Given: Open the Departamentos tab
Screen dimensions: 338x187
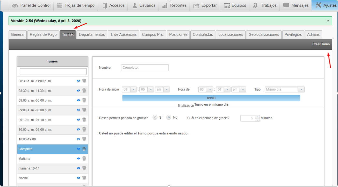Looking at the screenshot, I should [x=92, y=34].
